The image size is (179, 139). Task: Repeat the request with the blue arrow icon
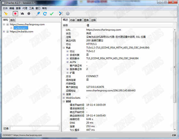(45, 14)
